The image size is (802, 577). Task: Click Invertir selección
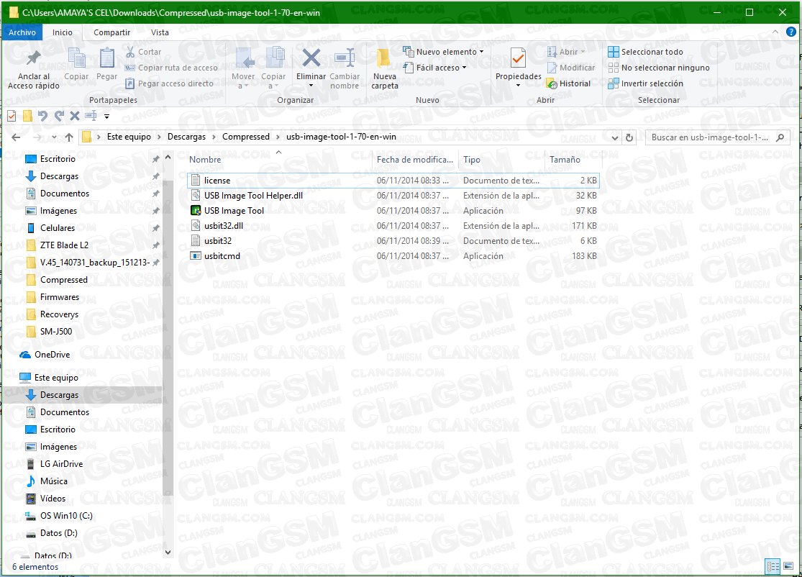coord(645,83)
